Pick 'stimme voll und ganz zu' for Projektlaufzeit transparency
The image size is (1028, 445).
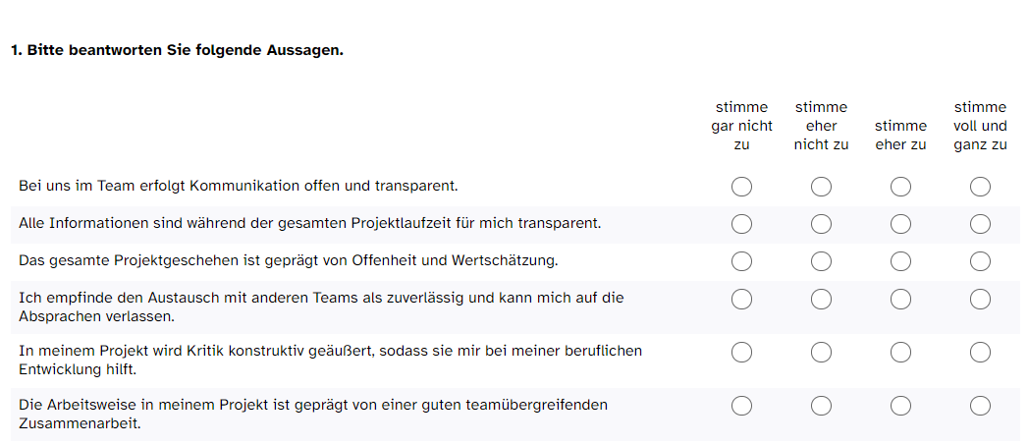click(x=980, y=225)
